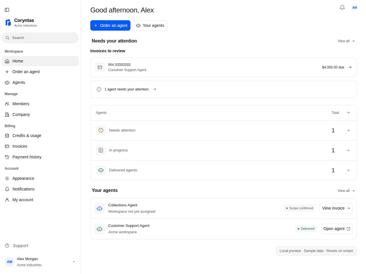Expand the Alex Morgan account chevron

coord(74,262)
